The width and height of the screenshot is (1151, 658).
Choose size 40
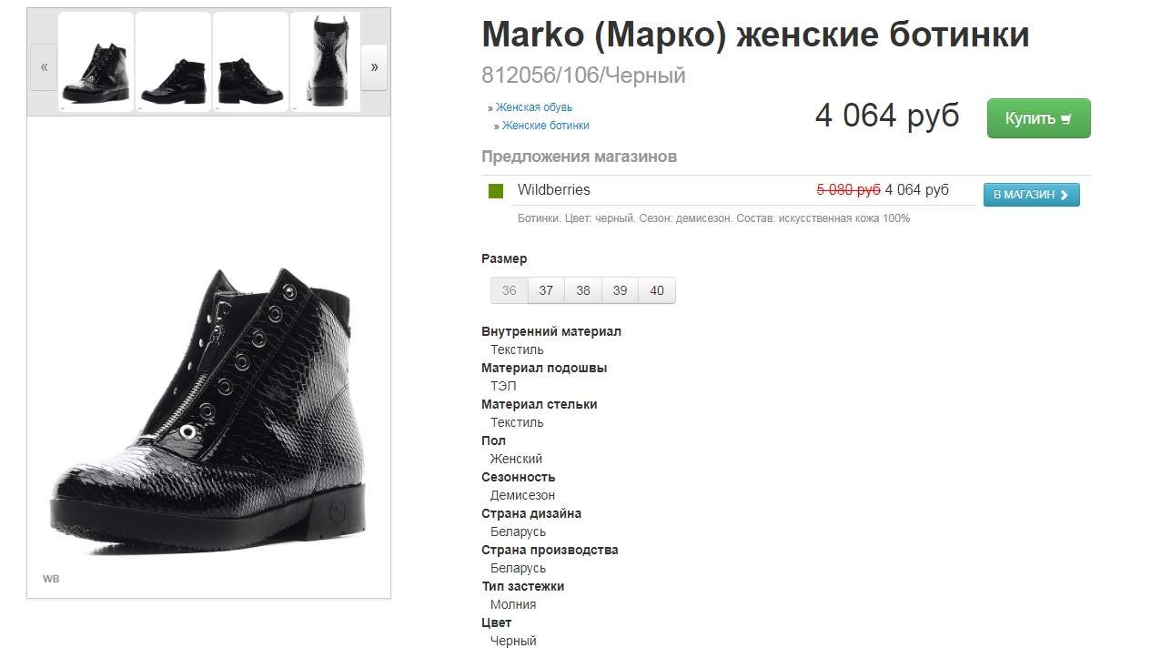pos(657,290)
